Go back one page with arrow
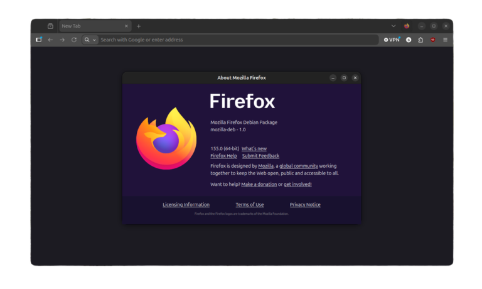The height and width of the screenshot is (289, 482). click(50, 40)
